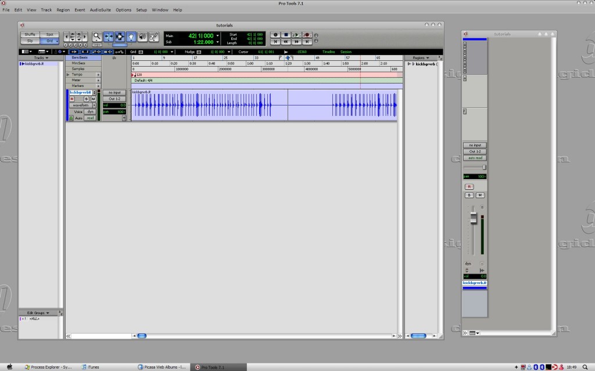Pick the Pencil drawing tool
This screenshot has height=371, width=595.
coord(154,37)
